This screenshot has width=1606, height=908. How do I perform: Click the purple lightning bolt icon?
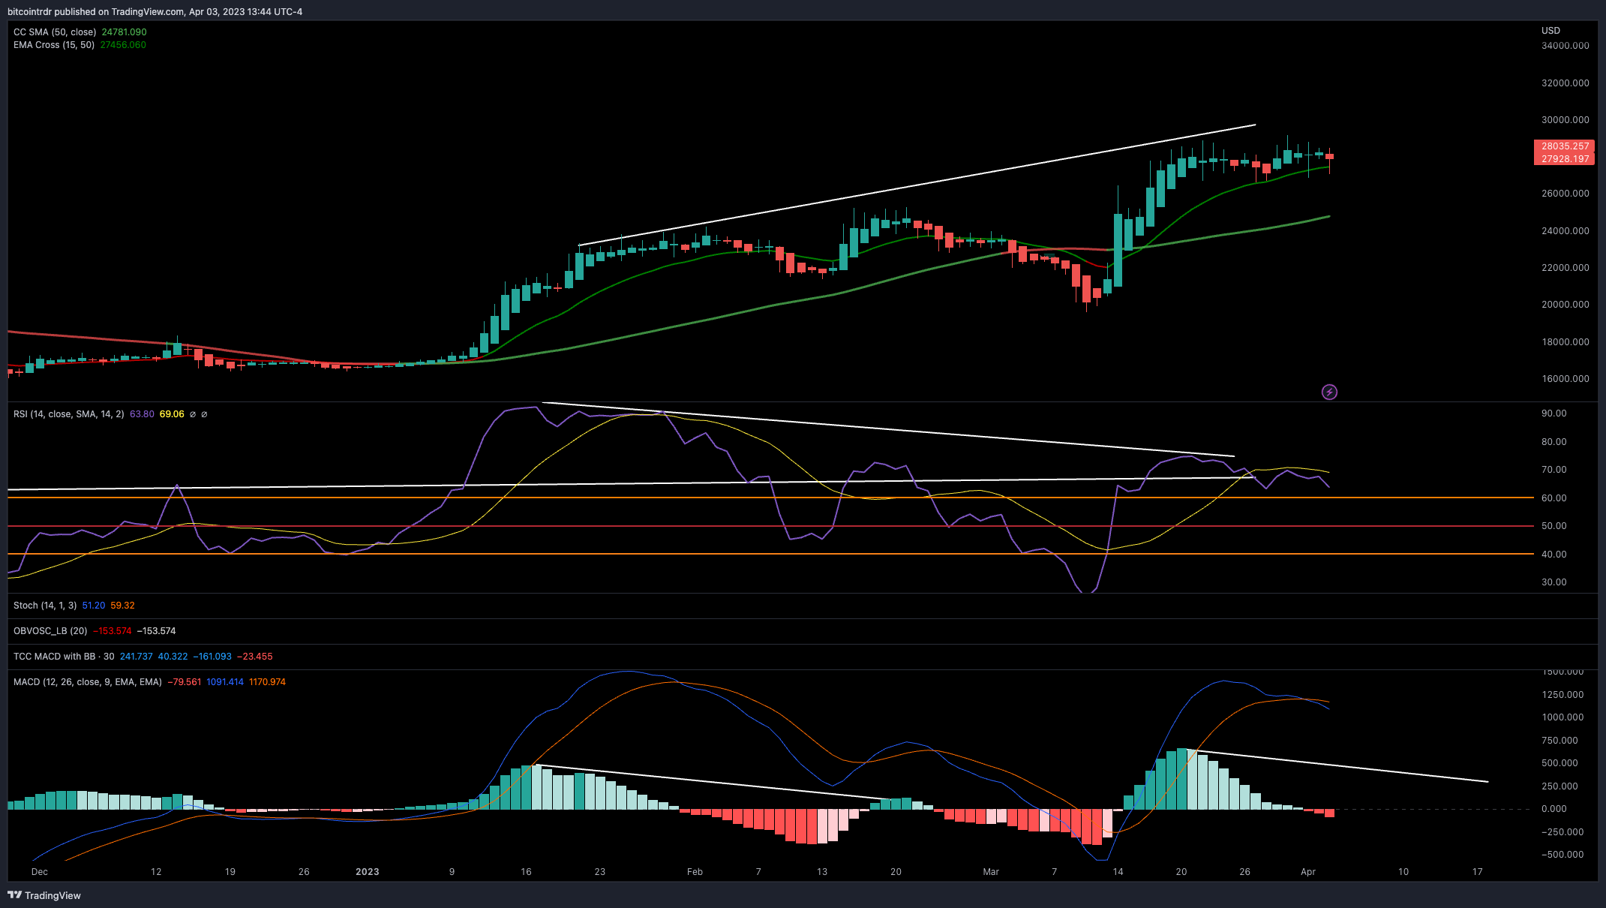pos(1329,392)
